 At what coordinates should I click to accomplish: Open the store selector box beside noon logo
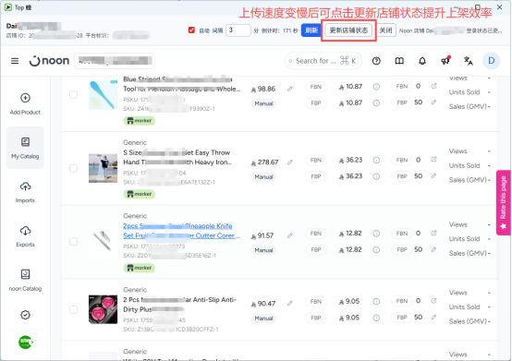point(115,61)
